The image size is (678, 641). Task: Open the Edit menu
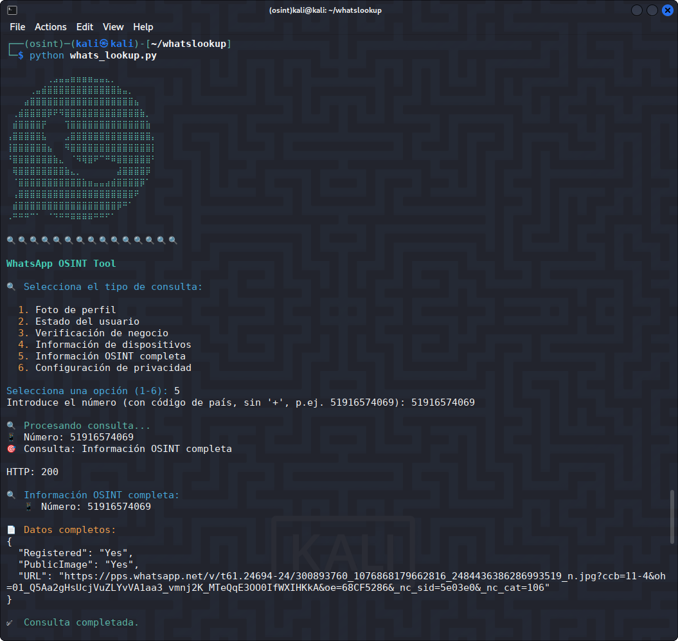click(x=85, y=27)
